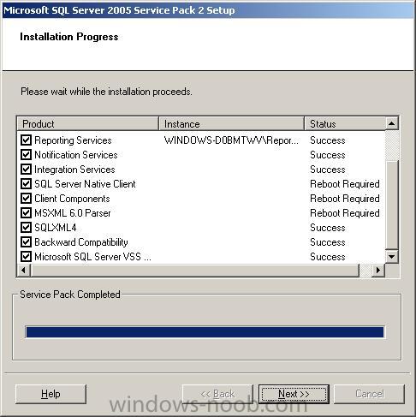This screenshot has height=417, width=416.
Task: Click the scroll up arrow in product list
Action: tap(392, 123)
